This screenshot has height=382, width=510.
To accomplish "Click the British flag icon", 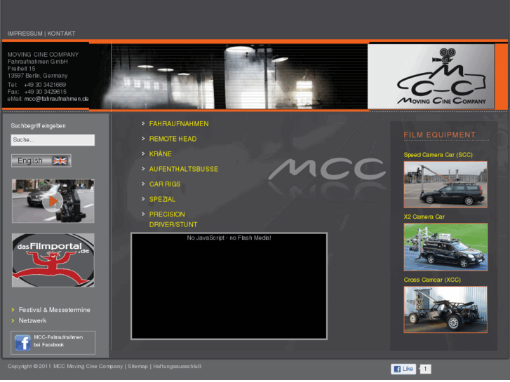I will point(60,161).
